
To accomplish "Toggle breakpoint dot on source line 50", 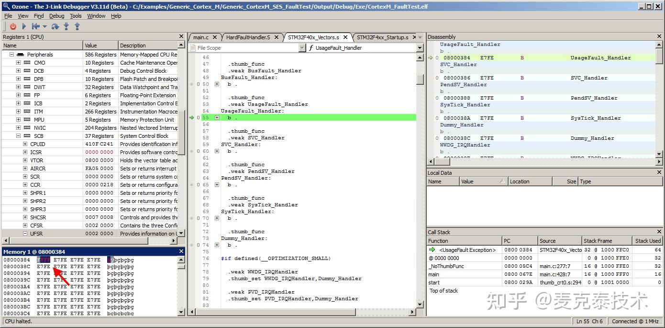I will point(192,84).
